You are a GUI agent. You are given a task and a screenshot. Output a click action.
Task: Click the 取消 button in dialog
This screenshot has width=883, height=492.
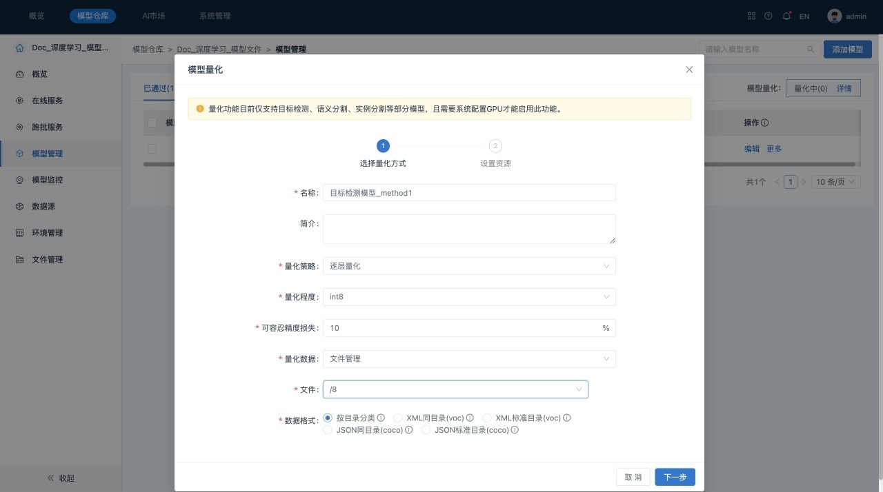tap(633, 477)
